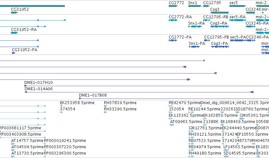Click the RE07523.5prime EST feature
This screenshot has width=269, height=158.
[x=191, y=144]
